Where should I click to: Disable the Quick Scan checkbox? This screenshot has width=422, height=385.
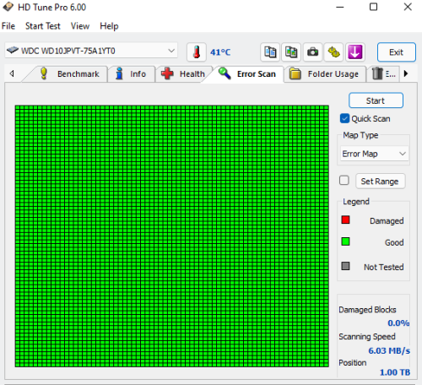coord(344,118)
